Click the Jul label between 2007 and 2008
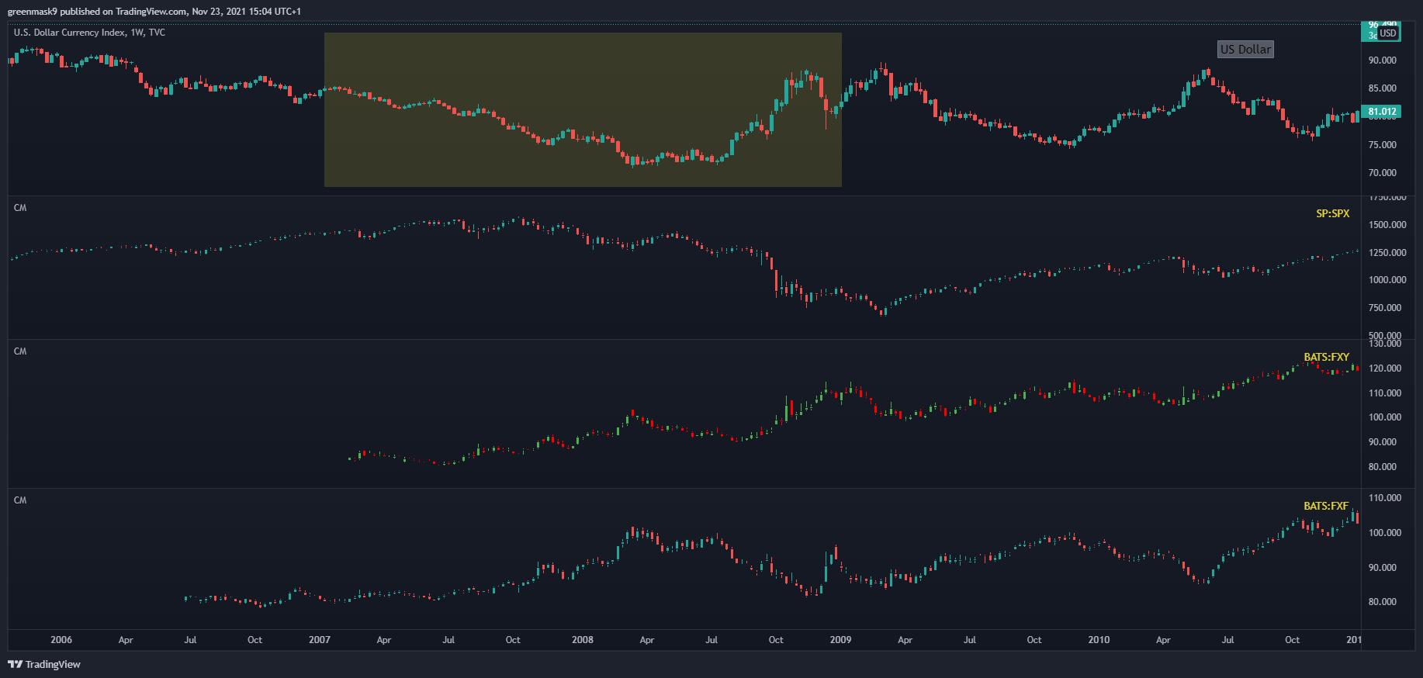 point(448,640)
